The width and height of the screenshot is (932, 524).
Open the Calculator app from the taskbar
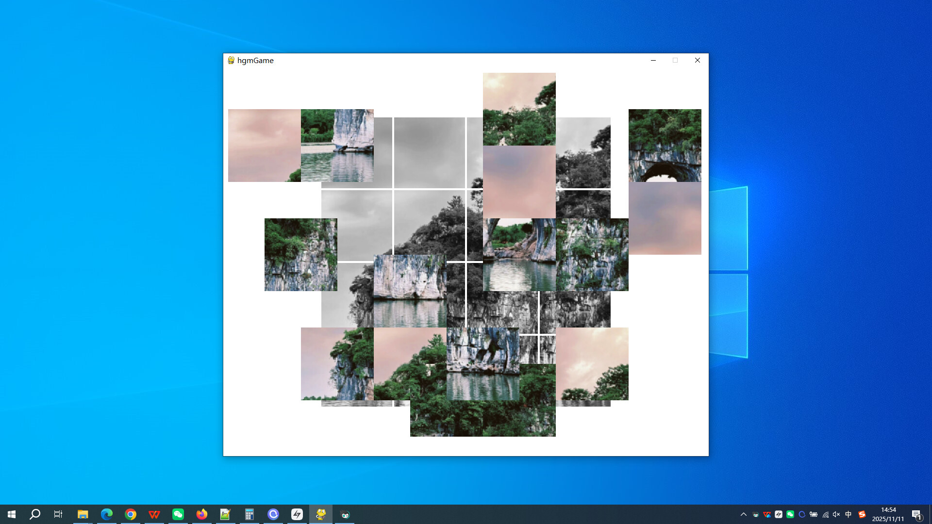pyautogui.click(x=249, y=514)
